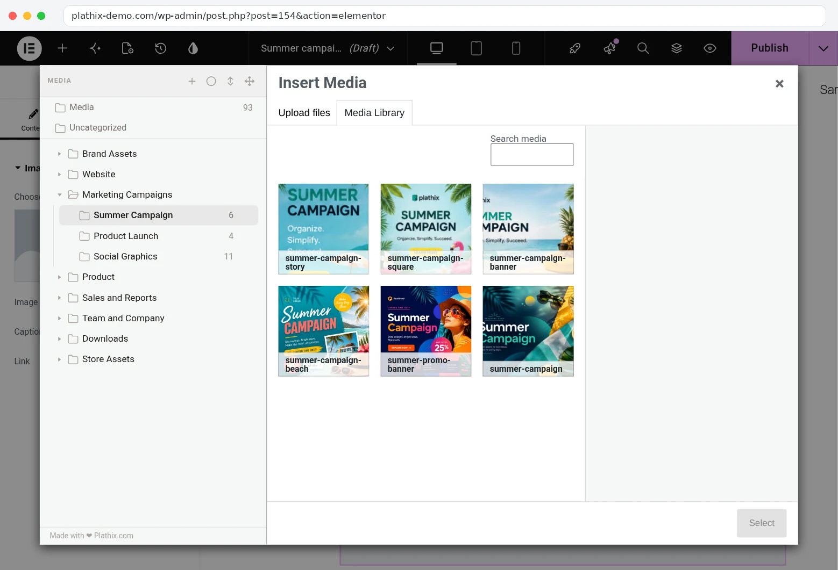838x570 pixels.
Task: Click the Add Element plus icon
Action: pyautogui.click(x=62, y=48)
